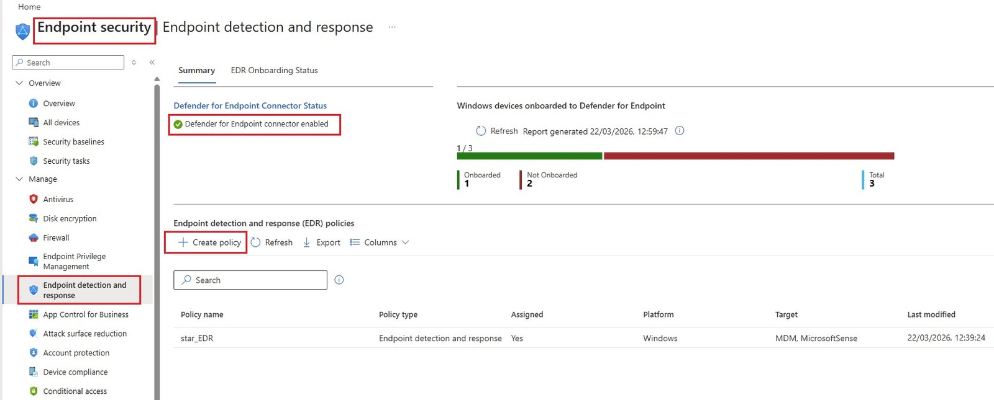Click the Antivirus shield icon

(x=34, y=199)
